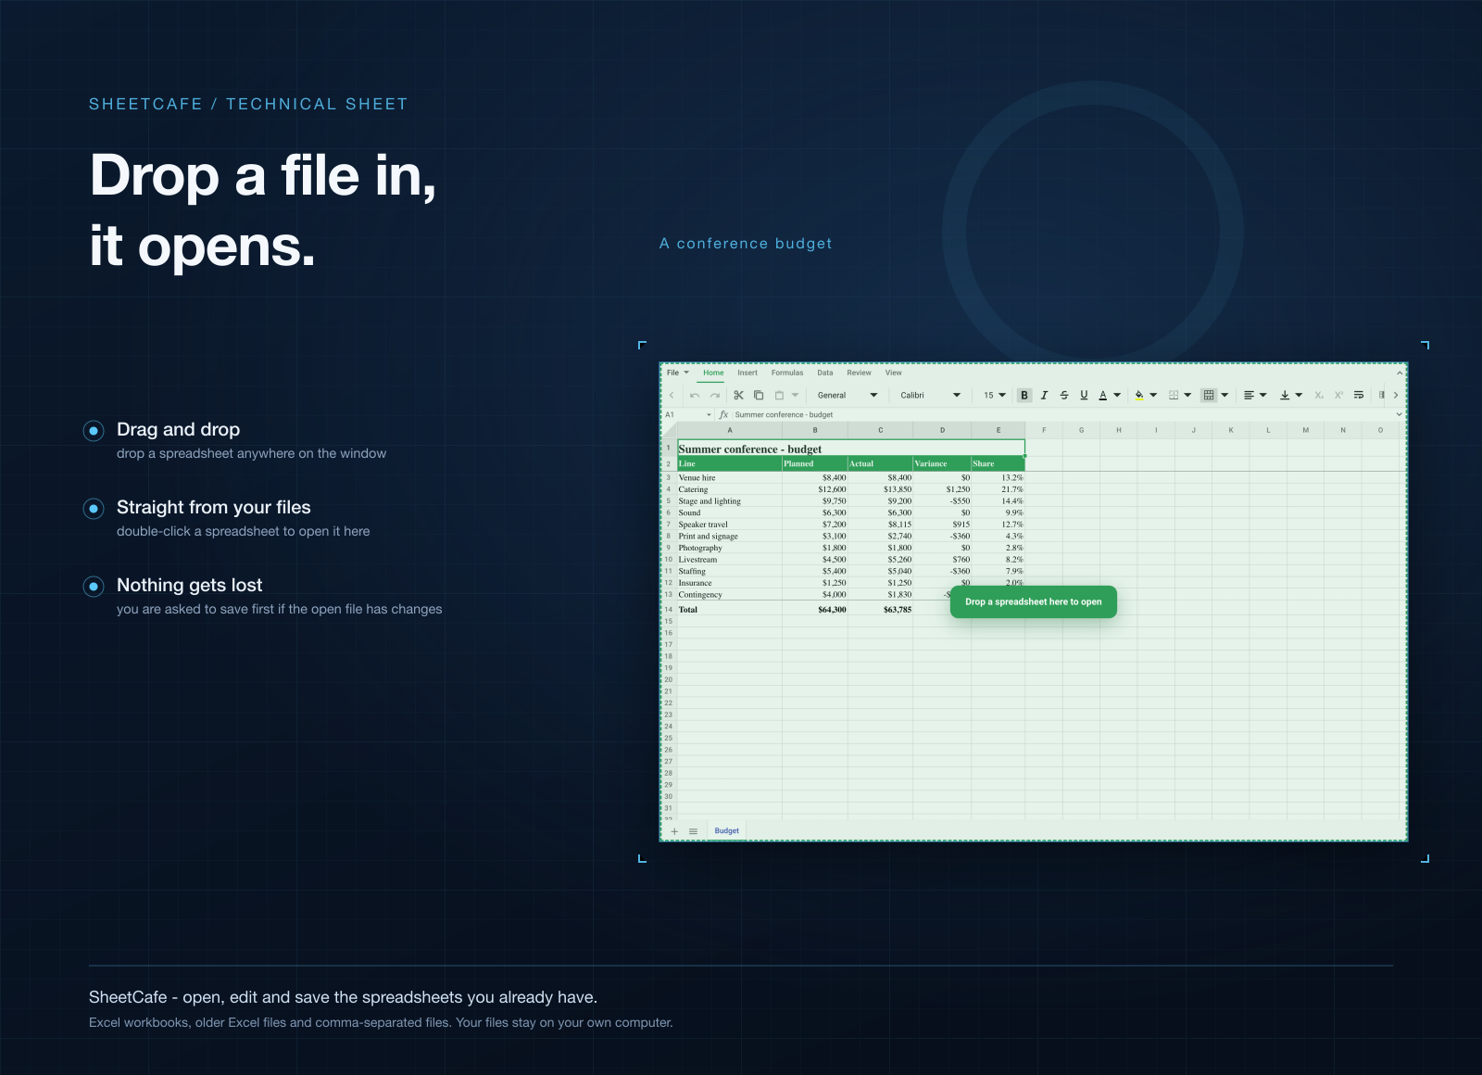Underline the selected text
The width and height of the screenshot is (1482, 1075).
click(x=1084, y=396)
